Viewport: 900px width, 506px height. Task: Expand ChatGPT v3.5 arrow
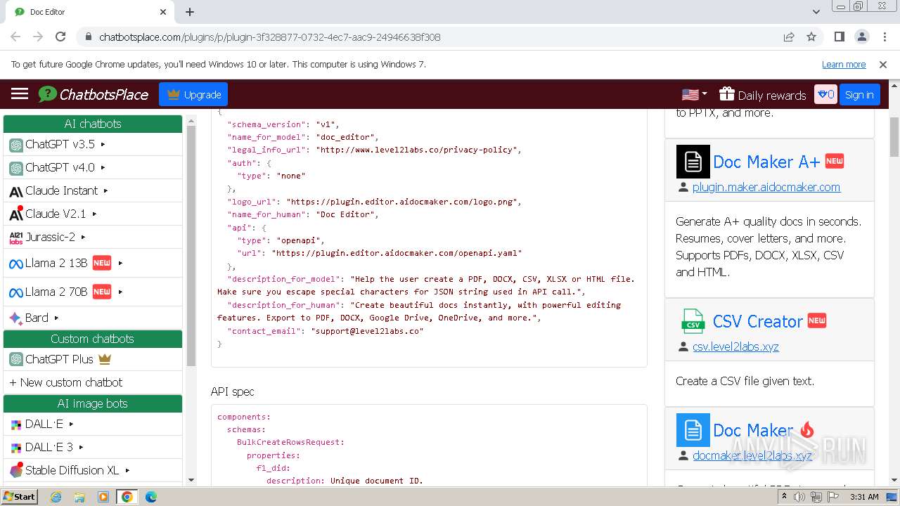[x=103, y=144]
